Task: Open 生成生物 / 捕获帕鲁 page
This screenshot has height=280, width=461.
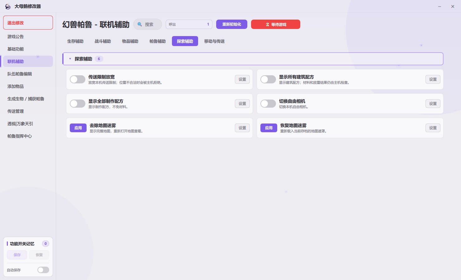Action: coord(28,99)
